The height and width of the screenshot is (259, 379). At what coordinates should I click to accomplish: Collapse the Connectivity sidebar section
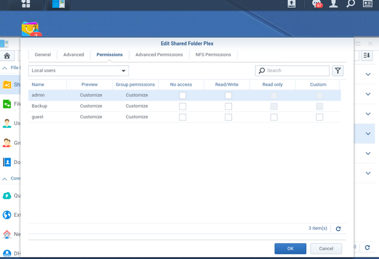[5, 179]
